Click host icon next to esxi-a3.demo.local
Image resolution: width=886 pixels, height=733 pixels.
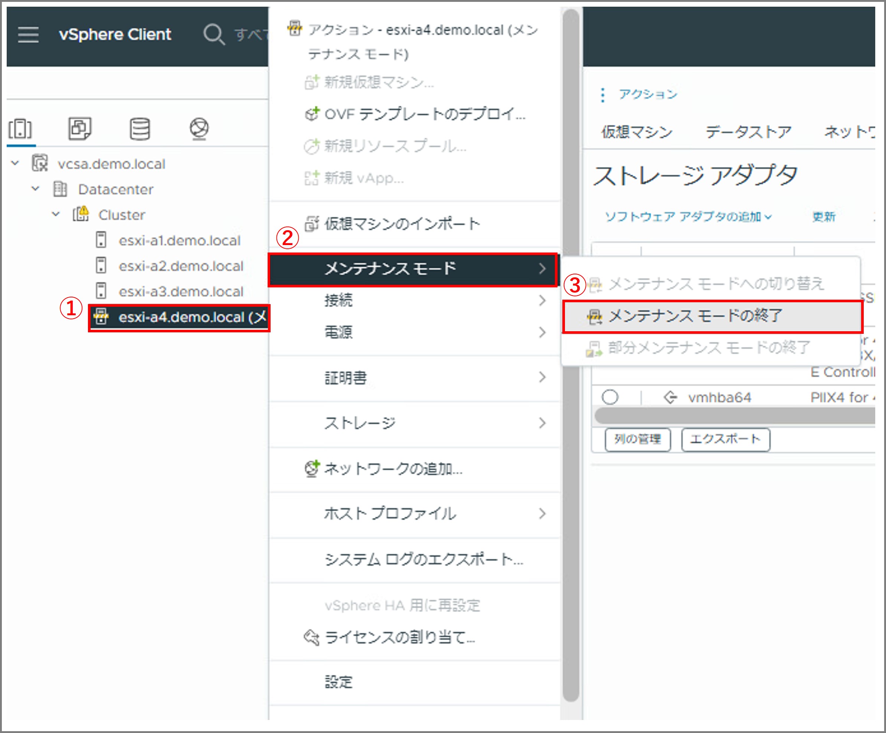101,291
